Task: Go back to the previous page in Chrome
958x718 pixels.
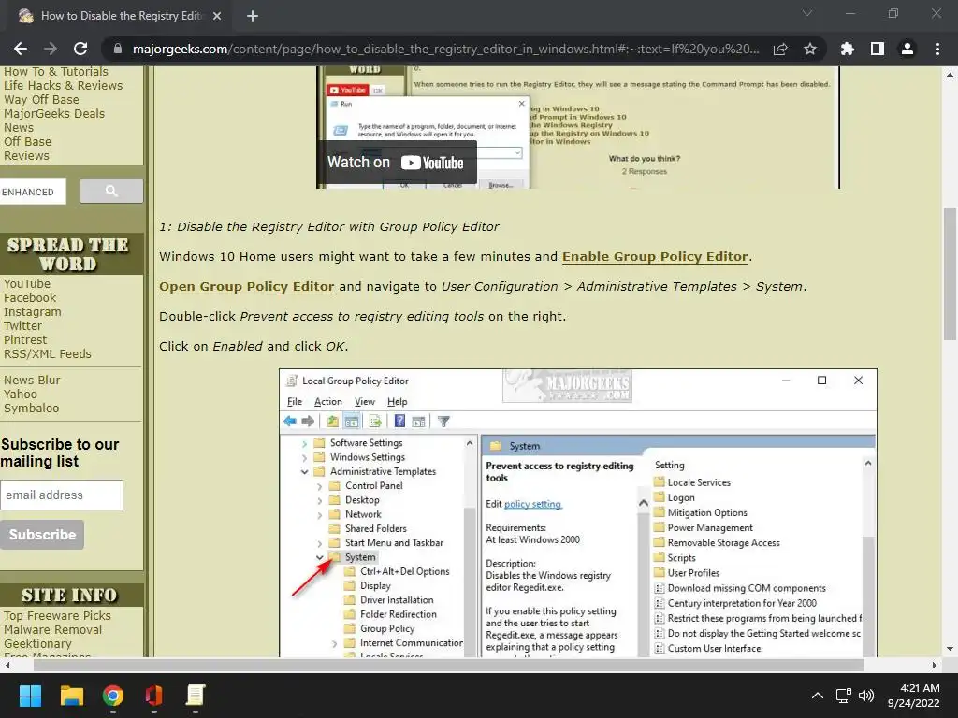Action: click(21, 49)
